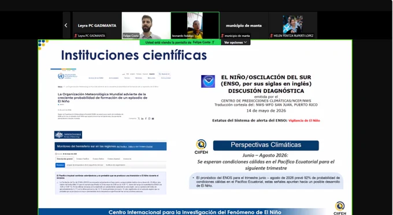
Task: Click the DISCUSIÓN DIAGNÓSTICA title line
Action: [x=266, y=91]
